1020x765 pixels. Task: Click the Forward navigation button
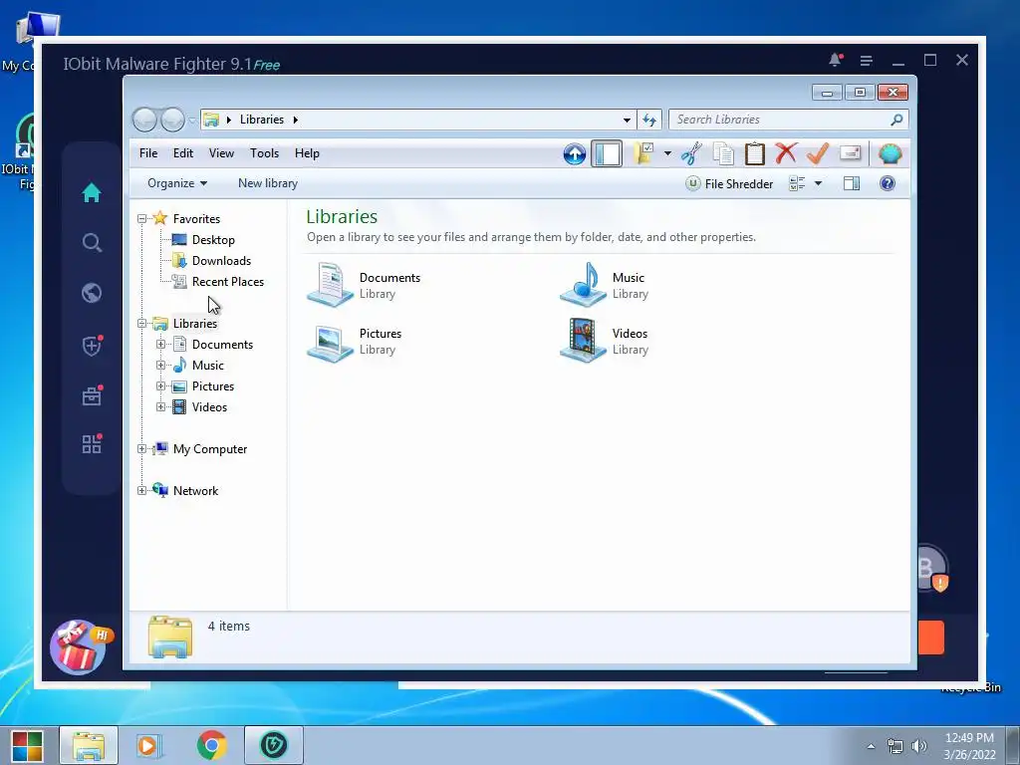[172, 120]
